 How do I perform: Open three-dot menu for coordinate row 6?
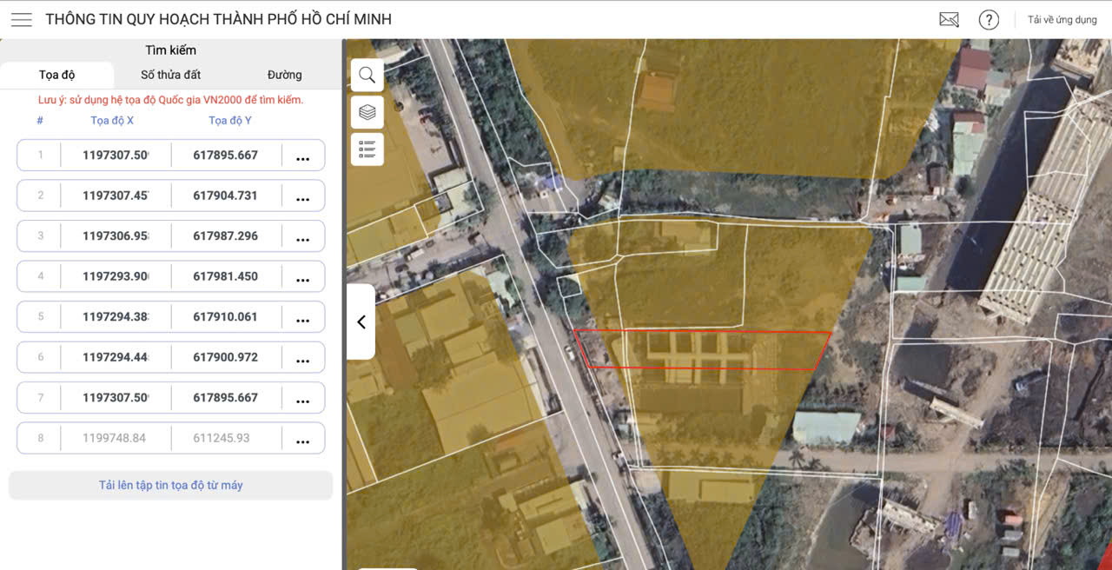pos(303,357)
